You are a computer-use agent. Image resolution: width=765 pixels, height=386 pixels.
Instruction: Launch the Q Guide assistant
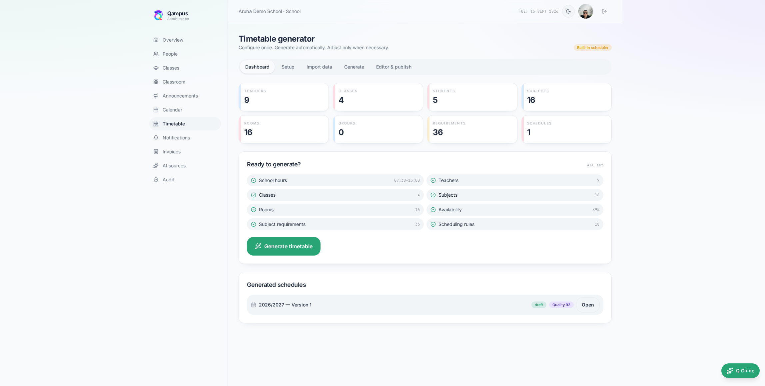click(740, 371)
